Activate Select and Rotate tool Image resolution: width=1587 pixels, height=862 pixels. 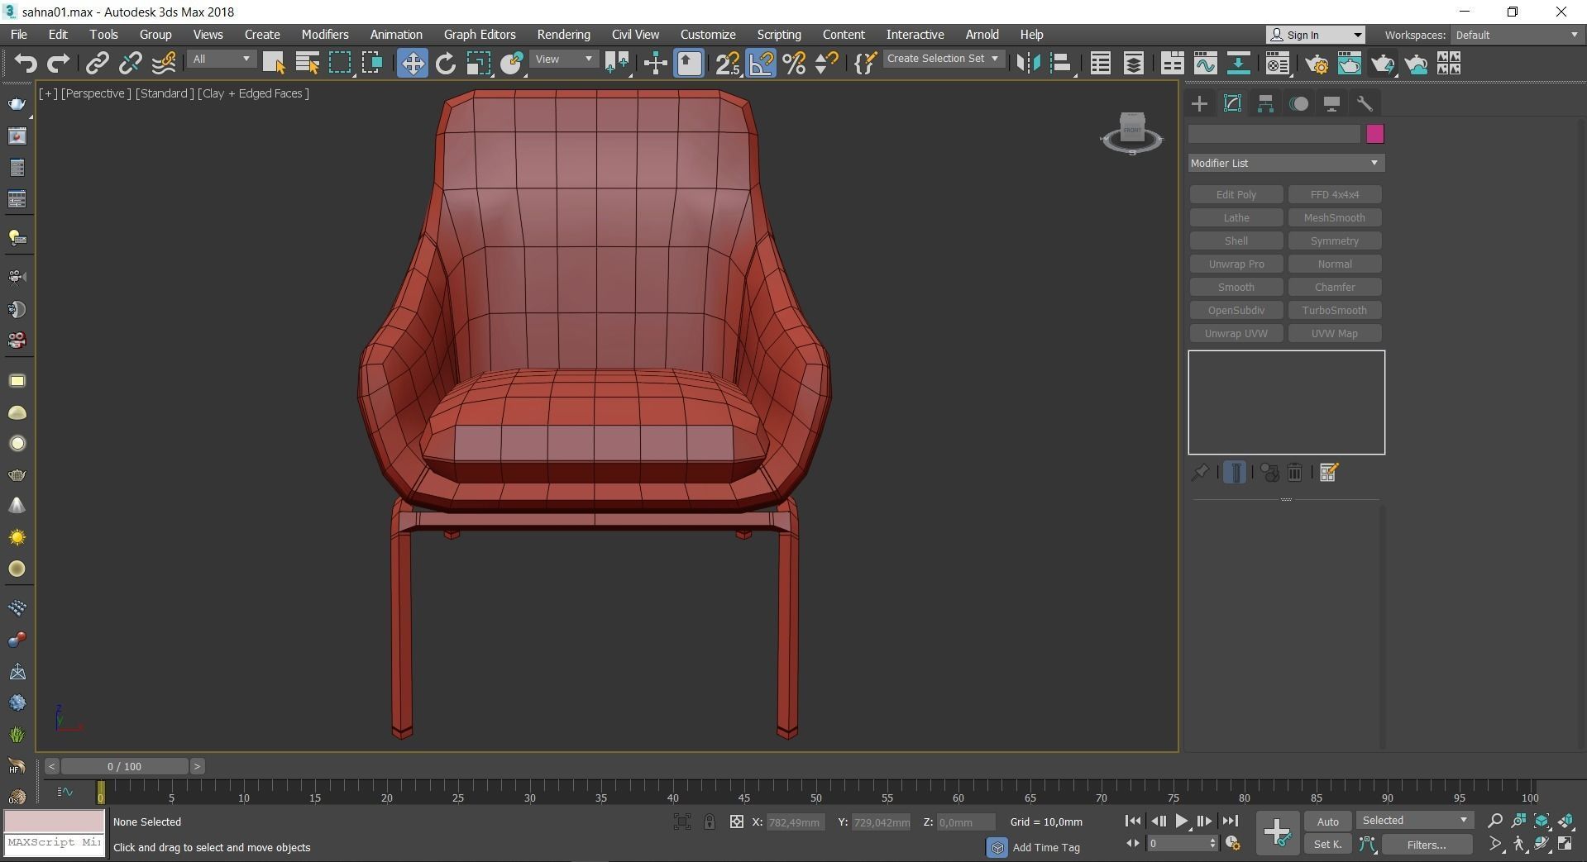[446, 64]
